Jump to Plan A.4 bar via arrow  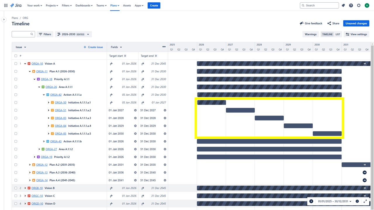365,180
